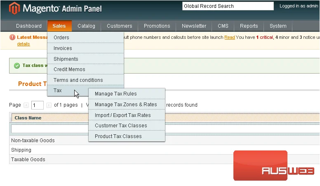The width and height of the screenshot is (320, 186).
Task: Click the red Latest Message alert icon
Action: [12, 37]
